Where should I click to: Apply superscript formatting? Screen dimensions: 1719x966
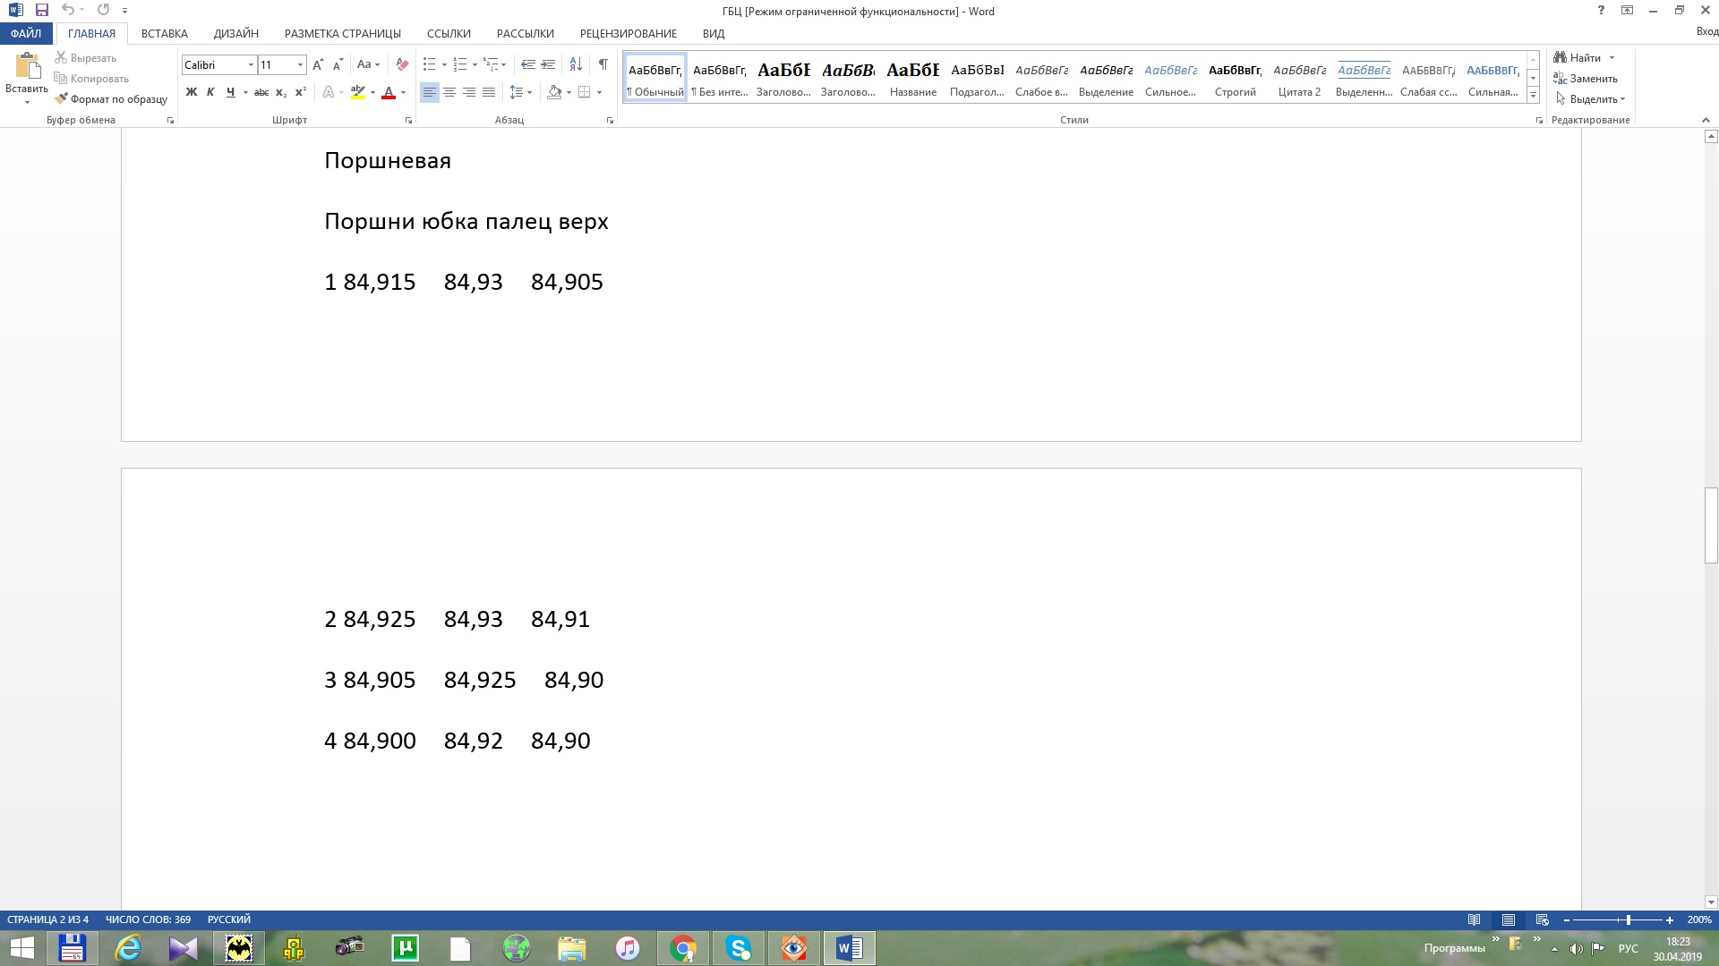tap(301, 92)
